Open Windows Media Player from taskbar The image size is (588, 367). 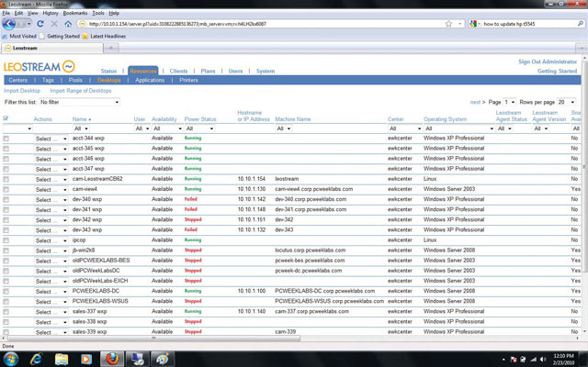pos(85,359)
